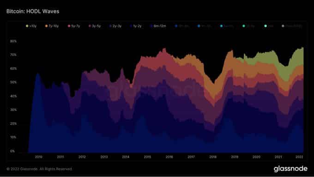The height and width of the screenshot is (177, 314).
Task: Click the 10% y-axis label
Action: pos(13,137)
